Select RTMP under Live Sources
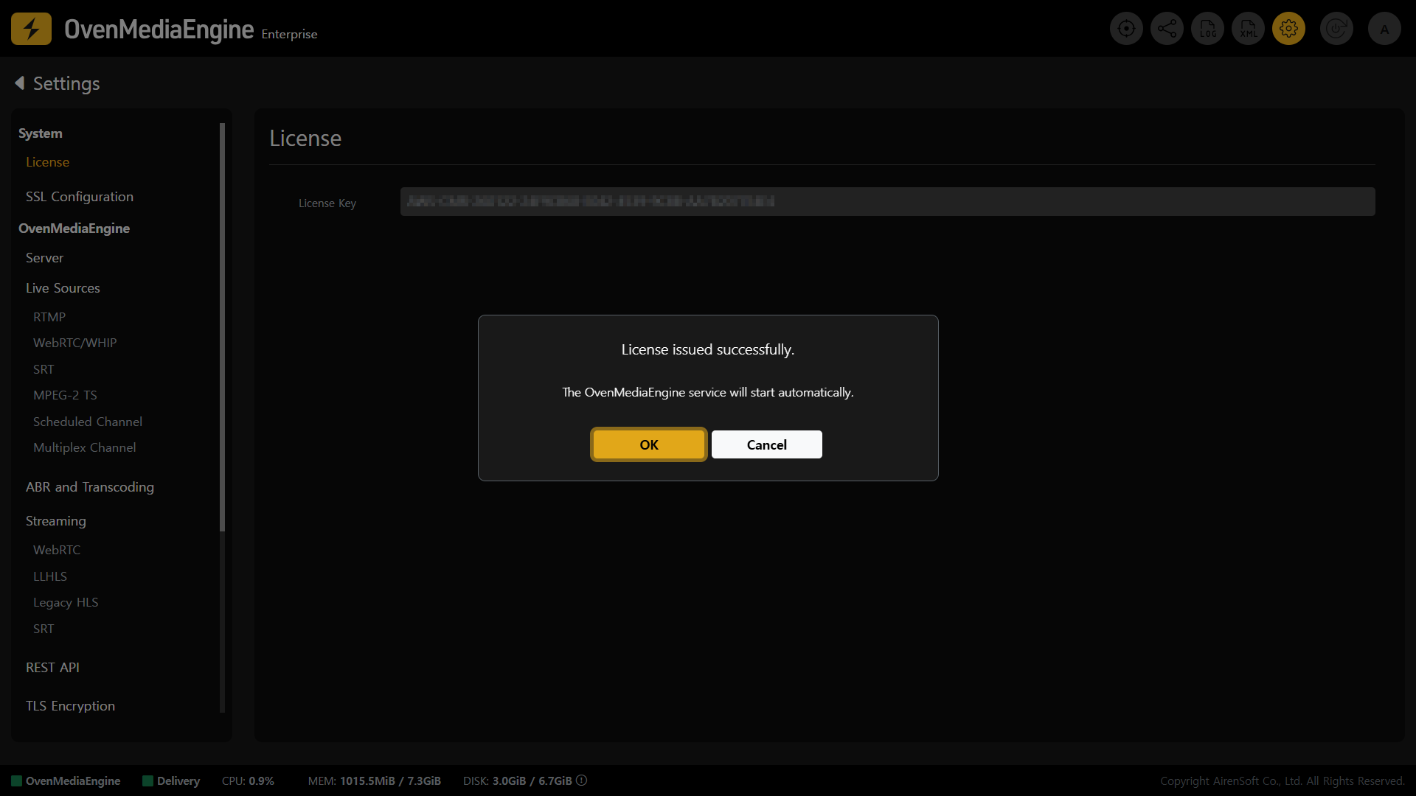This screenshot has width=1416, height=796. tap(49, 317)
